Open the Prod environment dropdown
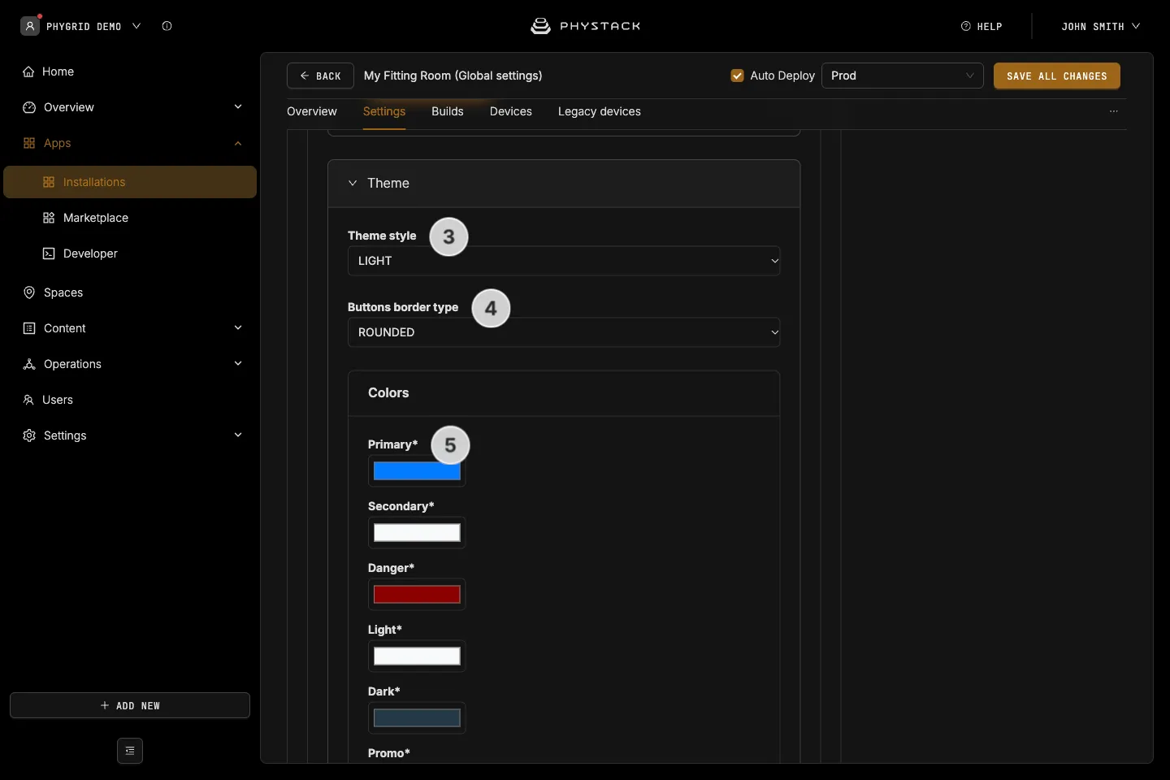1170x780 pixels. pyautogui.click(x=903, y=76)
